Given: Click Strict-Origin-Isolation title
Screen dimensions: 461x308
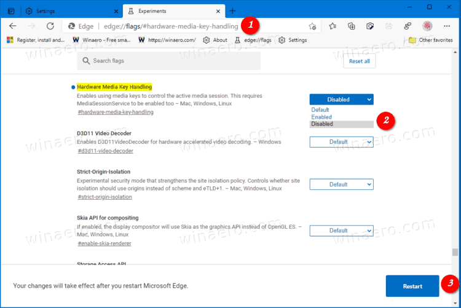Looking at the screenshot, I should [x=103, y=172].
